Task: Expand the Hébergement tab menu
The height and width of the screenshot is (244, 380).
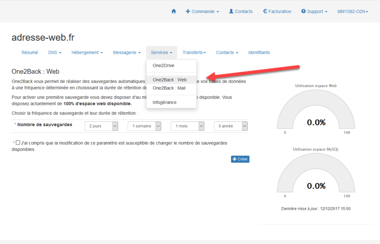Action: pyautogui.click(x=87, y=52)
